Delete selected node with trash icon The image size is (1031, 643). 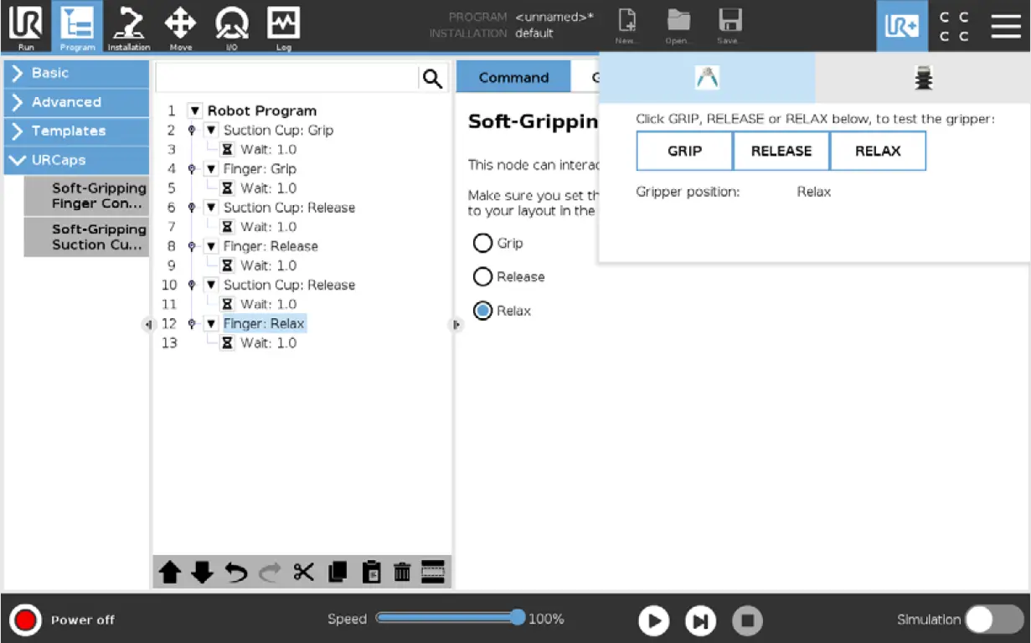click(x=402, y=573)
